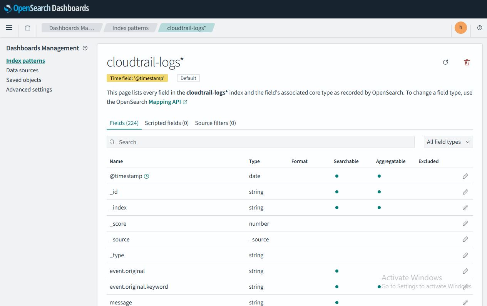Click Dashboards Ma... breadcrumb
This screenshot has width=487, height=306.
(x=72, y=28)
